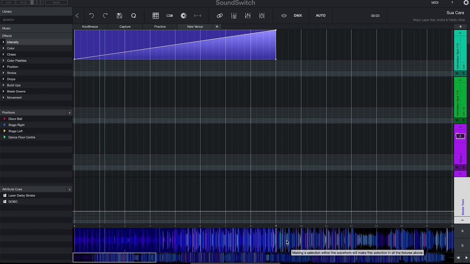
Task: Click the Stage Right position flag icon
Action: click(x=4, y=125)
